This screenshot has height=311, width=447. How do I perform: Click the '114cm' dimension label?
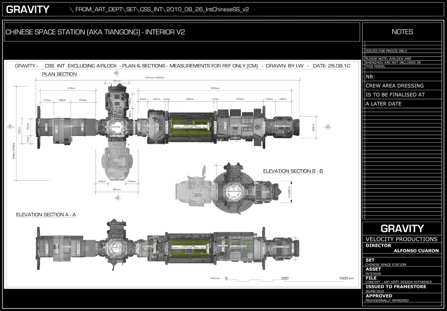47,100
